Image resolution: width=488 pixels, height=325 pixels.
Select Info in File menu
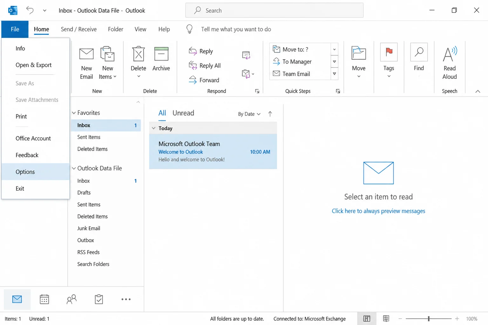coord(36,48)
